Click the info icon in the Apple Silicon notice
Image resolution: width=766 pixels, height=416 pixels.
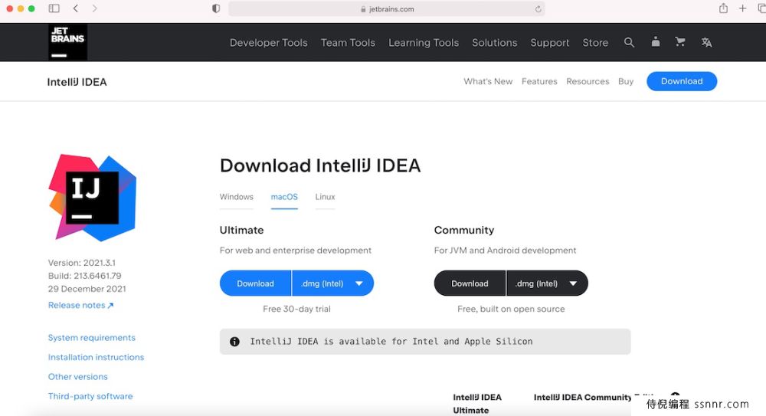point(234,341)
